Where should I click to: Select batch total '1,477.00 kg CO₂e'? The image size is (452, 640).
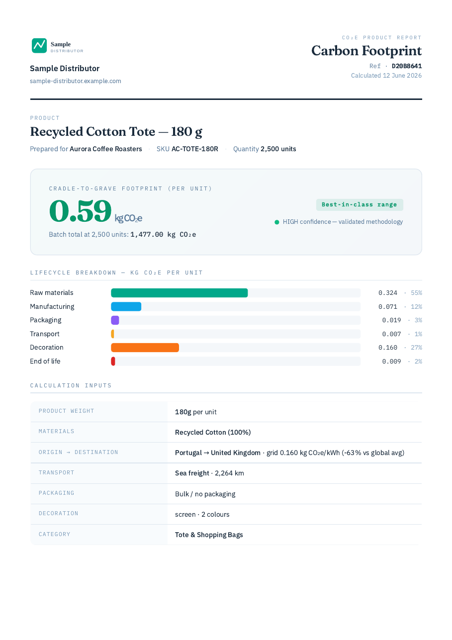[163, 235]
